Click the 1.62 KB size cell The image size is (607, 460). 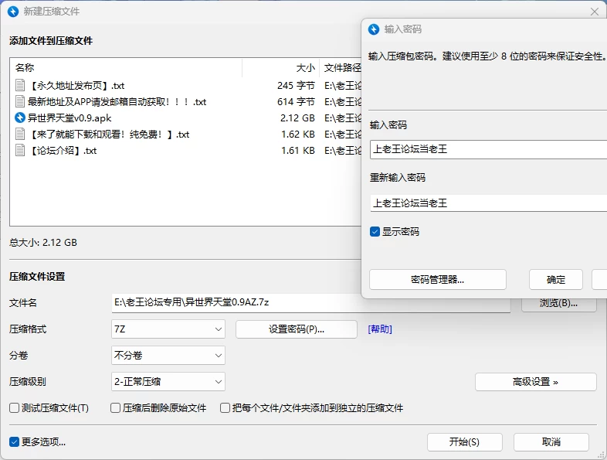tap(297, 134)
